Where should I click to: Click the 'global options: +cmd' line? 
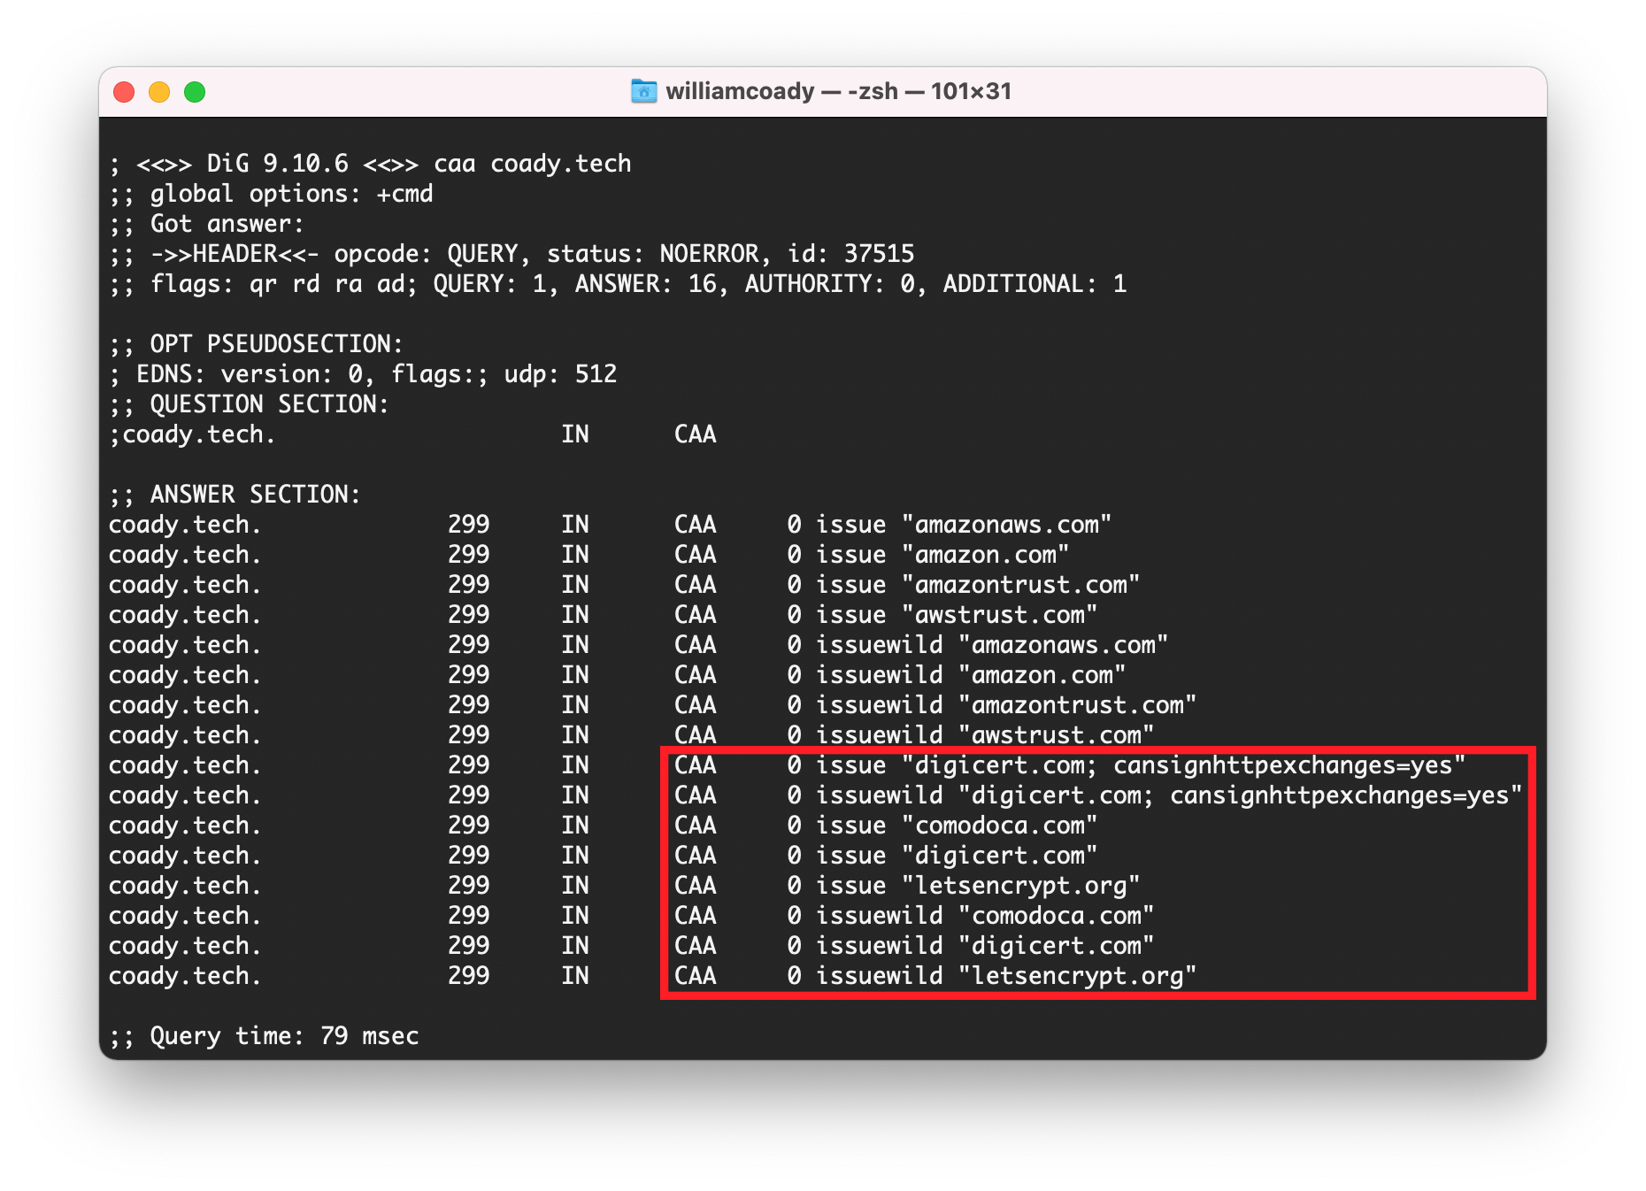[x=271, y=194]
